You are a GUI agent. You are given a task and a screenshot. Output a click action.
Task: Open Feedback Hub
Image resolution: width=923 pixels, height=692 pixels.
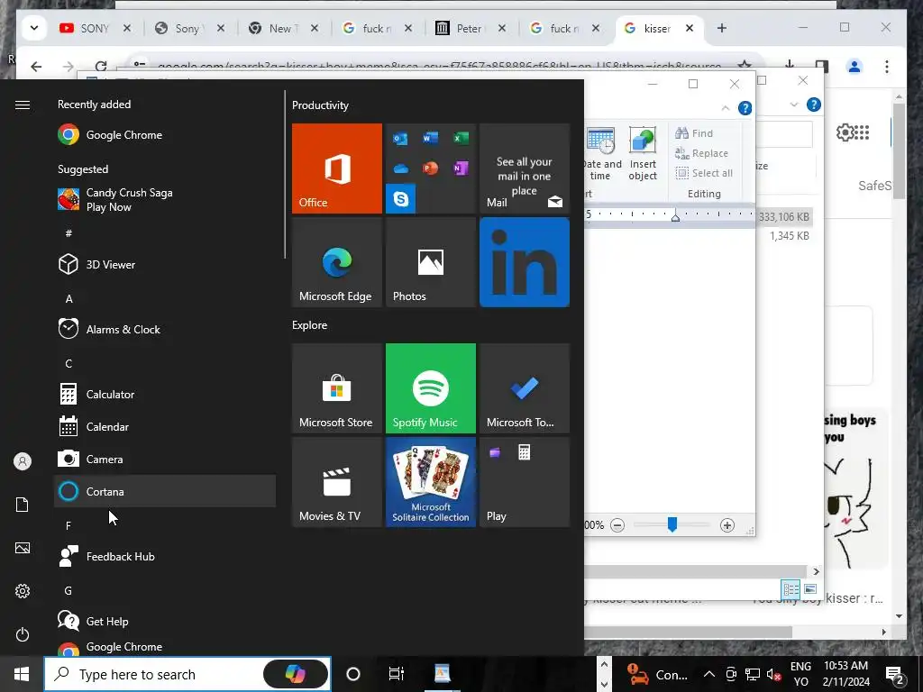point(165,556)
